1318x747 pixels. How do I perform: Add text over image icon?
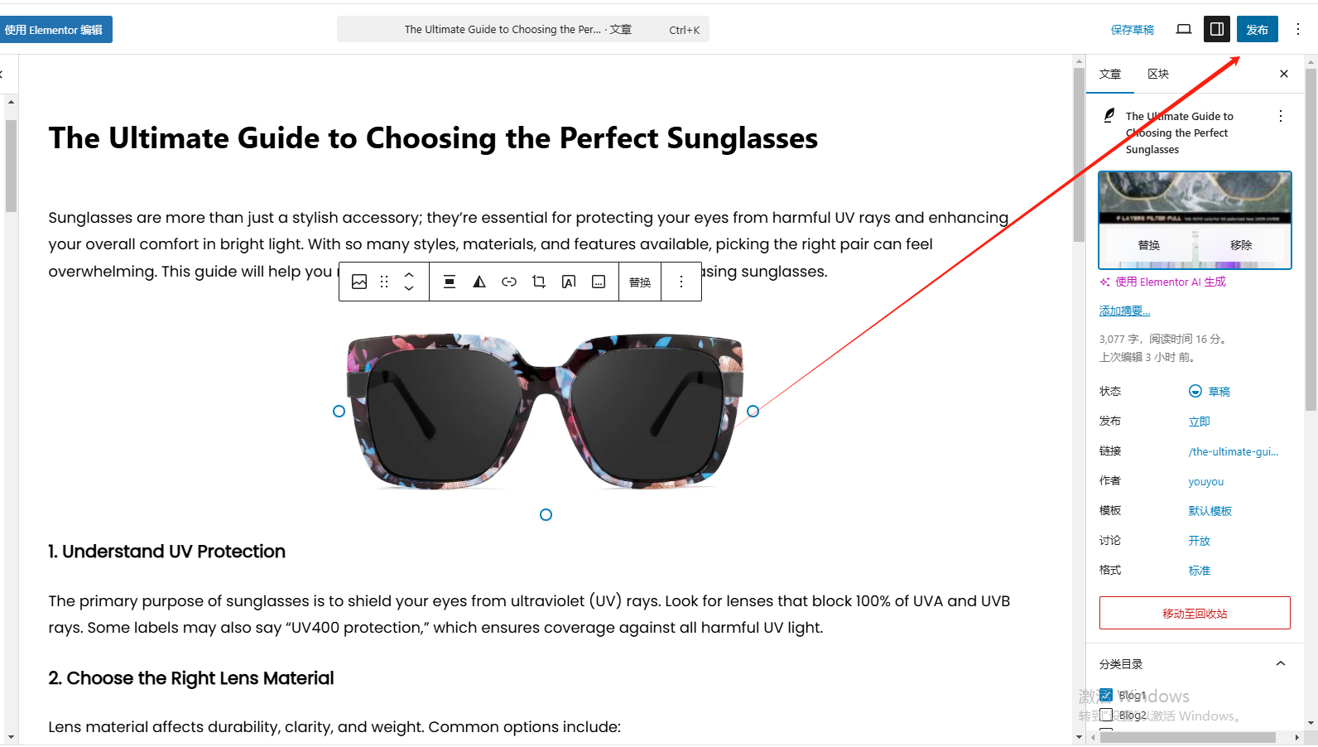click(569, 282)
